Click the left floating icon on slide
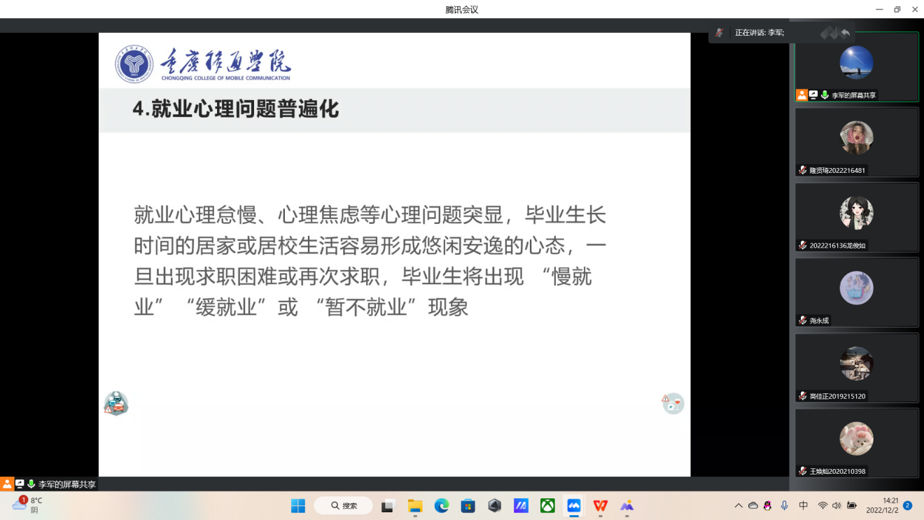Screen dimensions: 924x520 [x=116, y=403]
